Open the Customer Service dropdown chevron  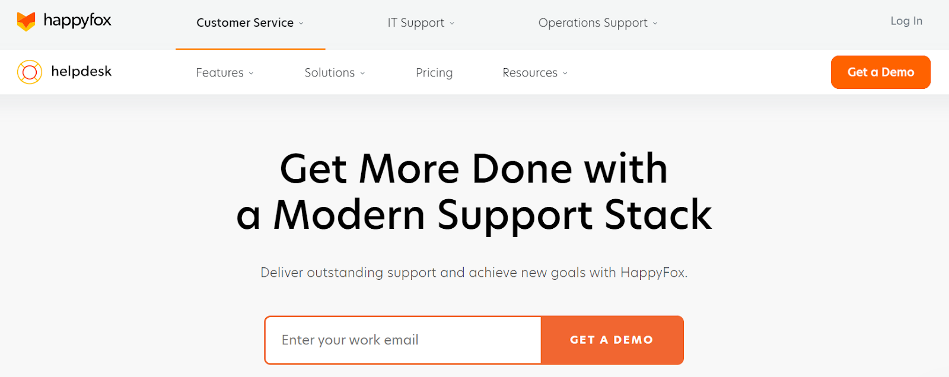click(301, 23)
